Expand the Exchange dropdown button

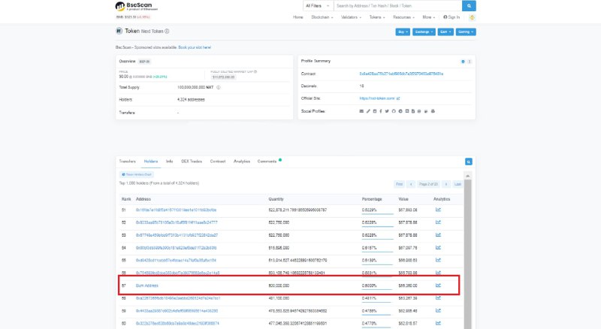pos(424,32)
